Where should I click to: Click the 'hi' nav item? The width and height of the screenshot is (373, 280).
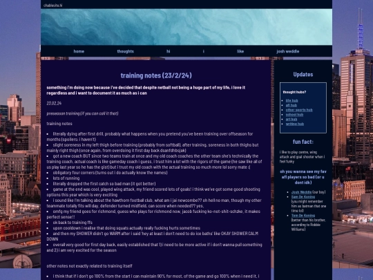pyautogui.click(x=168, y=51)
